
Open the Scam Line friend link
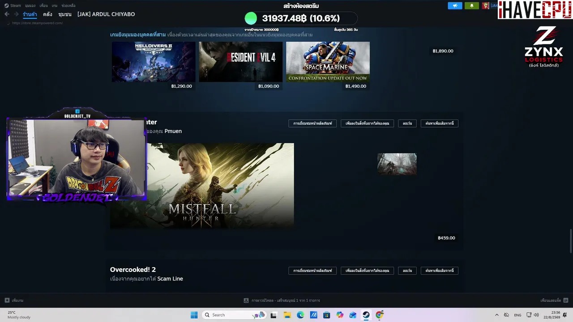click(170, 279)
